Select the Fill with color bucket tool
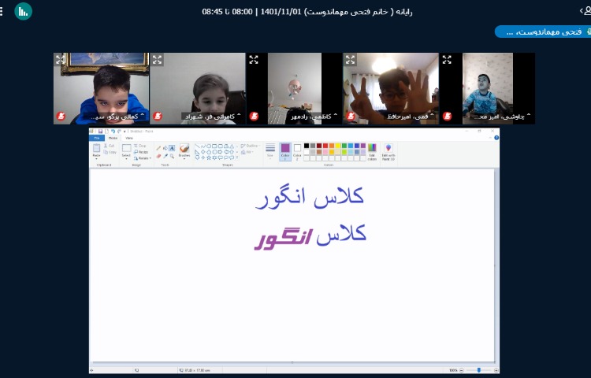Viewport: 591px width, 378px height. tap(165, 148)
